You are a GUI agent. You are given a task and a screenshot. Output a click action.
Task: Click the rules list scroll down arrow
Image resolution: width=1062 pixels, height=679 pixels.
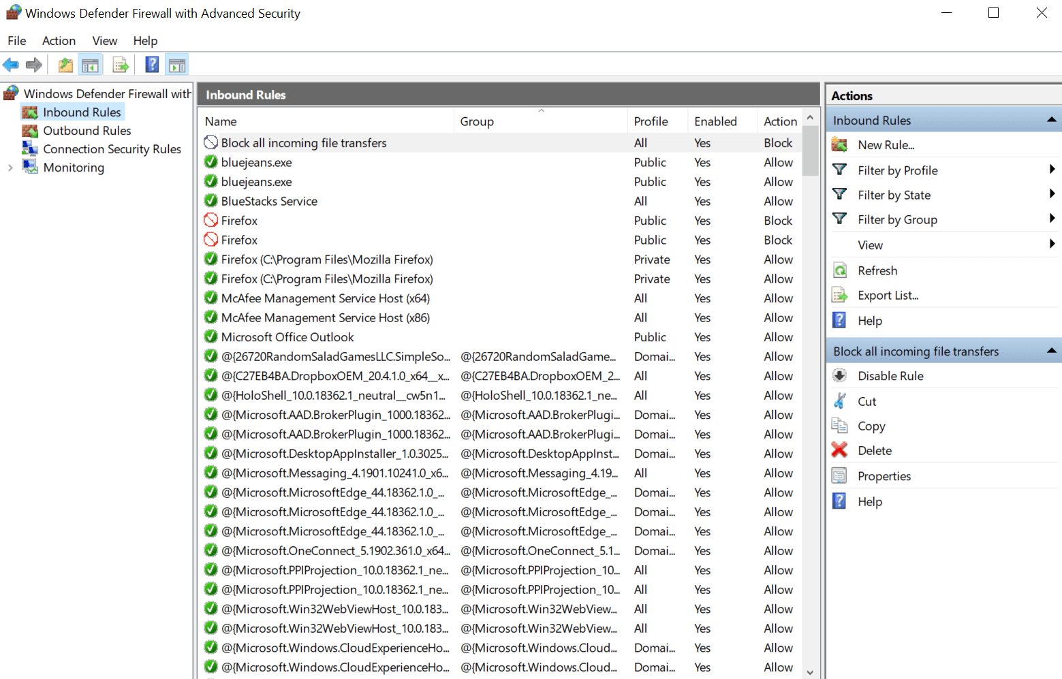810,672
